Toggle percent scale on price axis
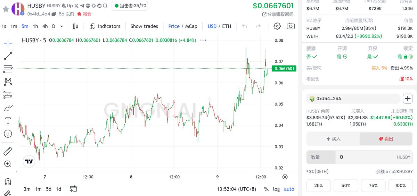 pyautogui.click(x=266, y=189)
